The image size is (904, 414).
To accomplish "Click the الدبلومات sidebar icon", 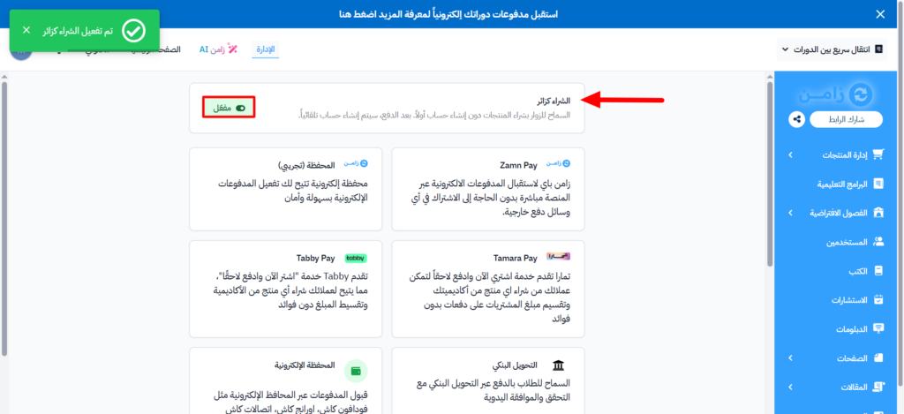I will pyautogui.click(x=878, y=328).
